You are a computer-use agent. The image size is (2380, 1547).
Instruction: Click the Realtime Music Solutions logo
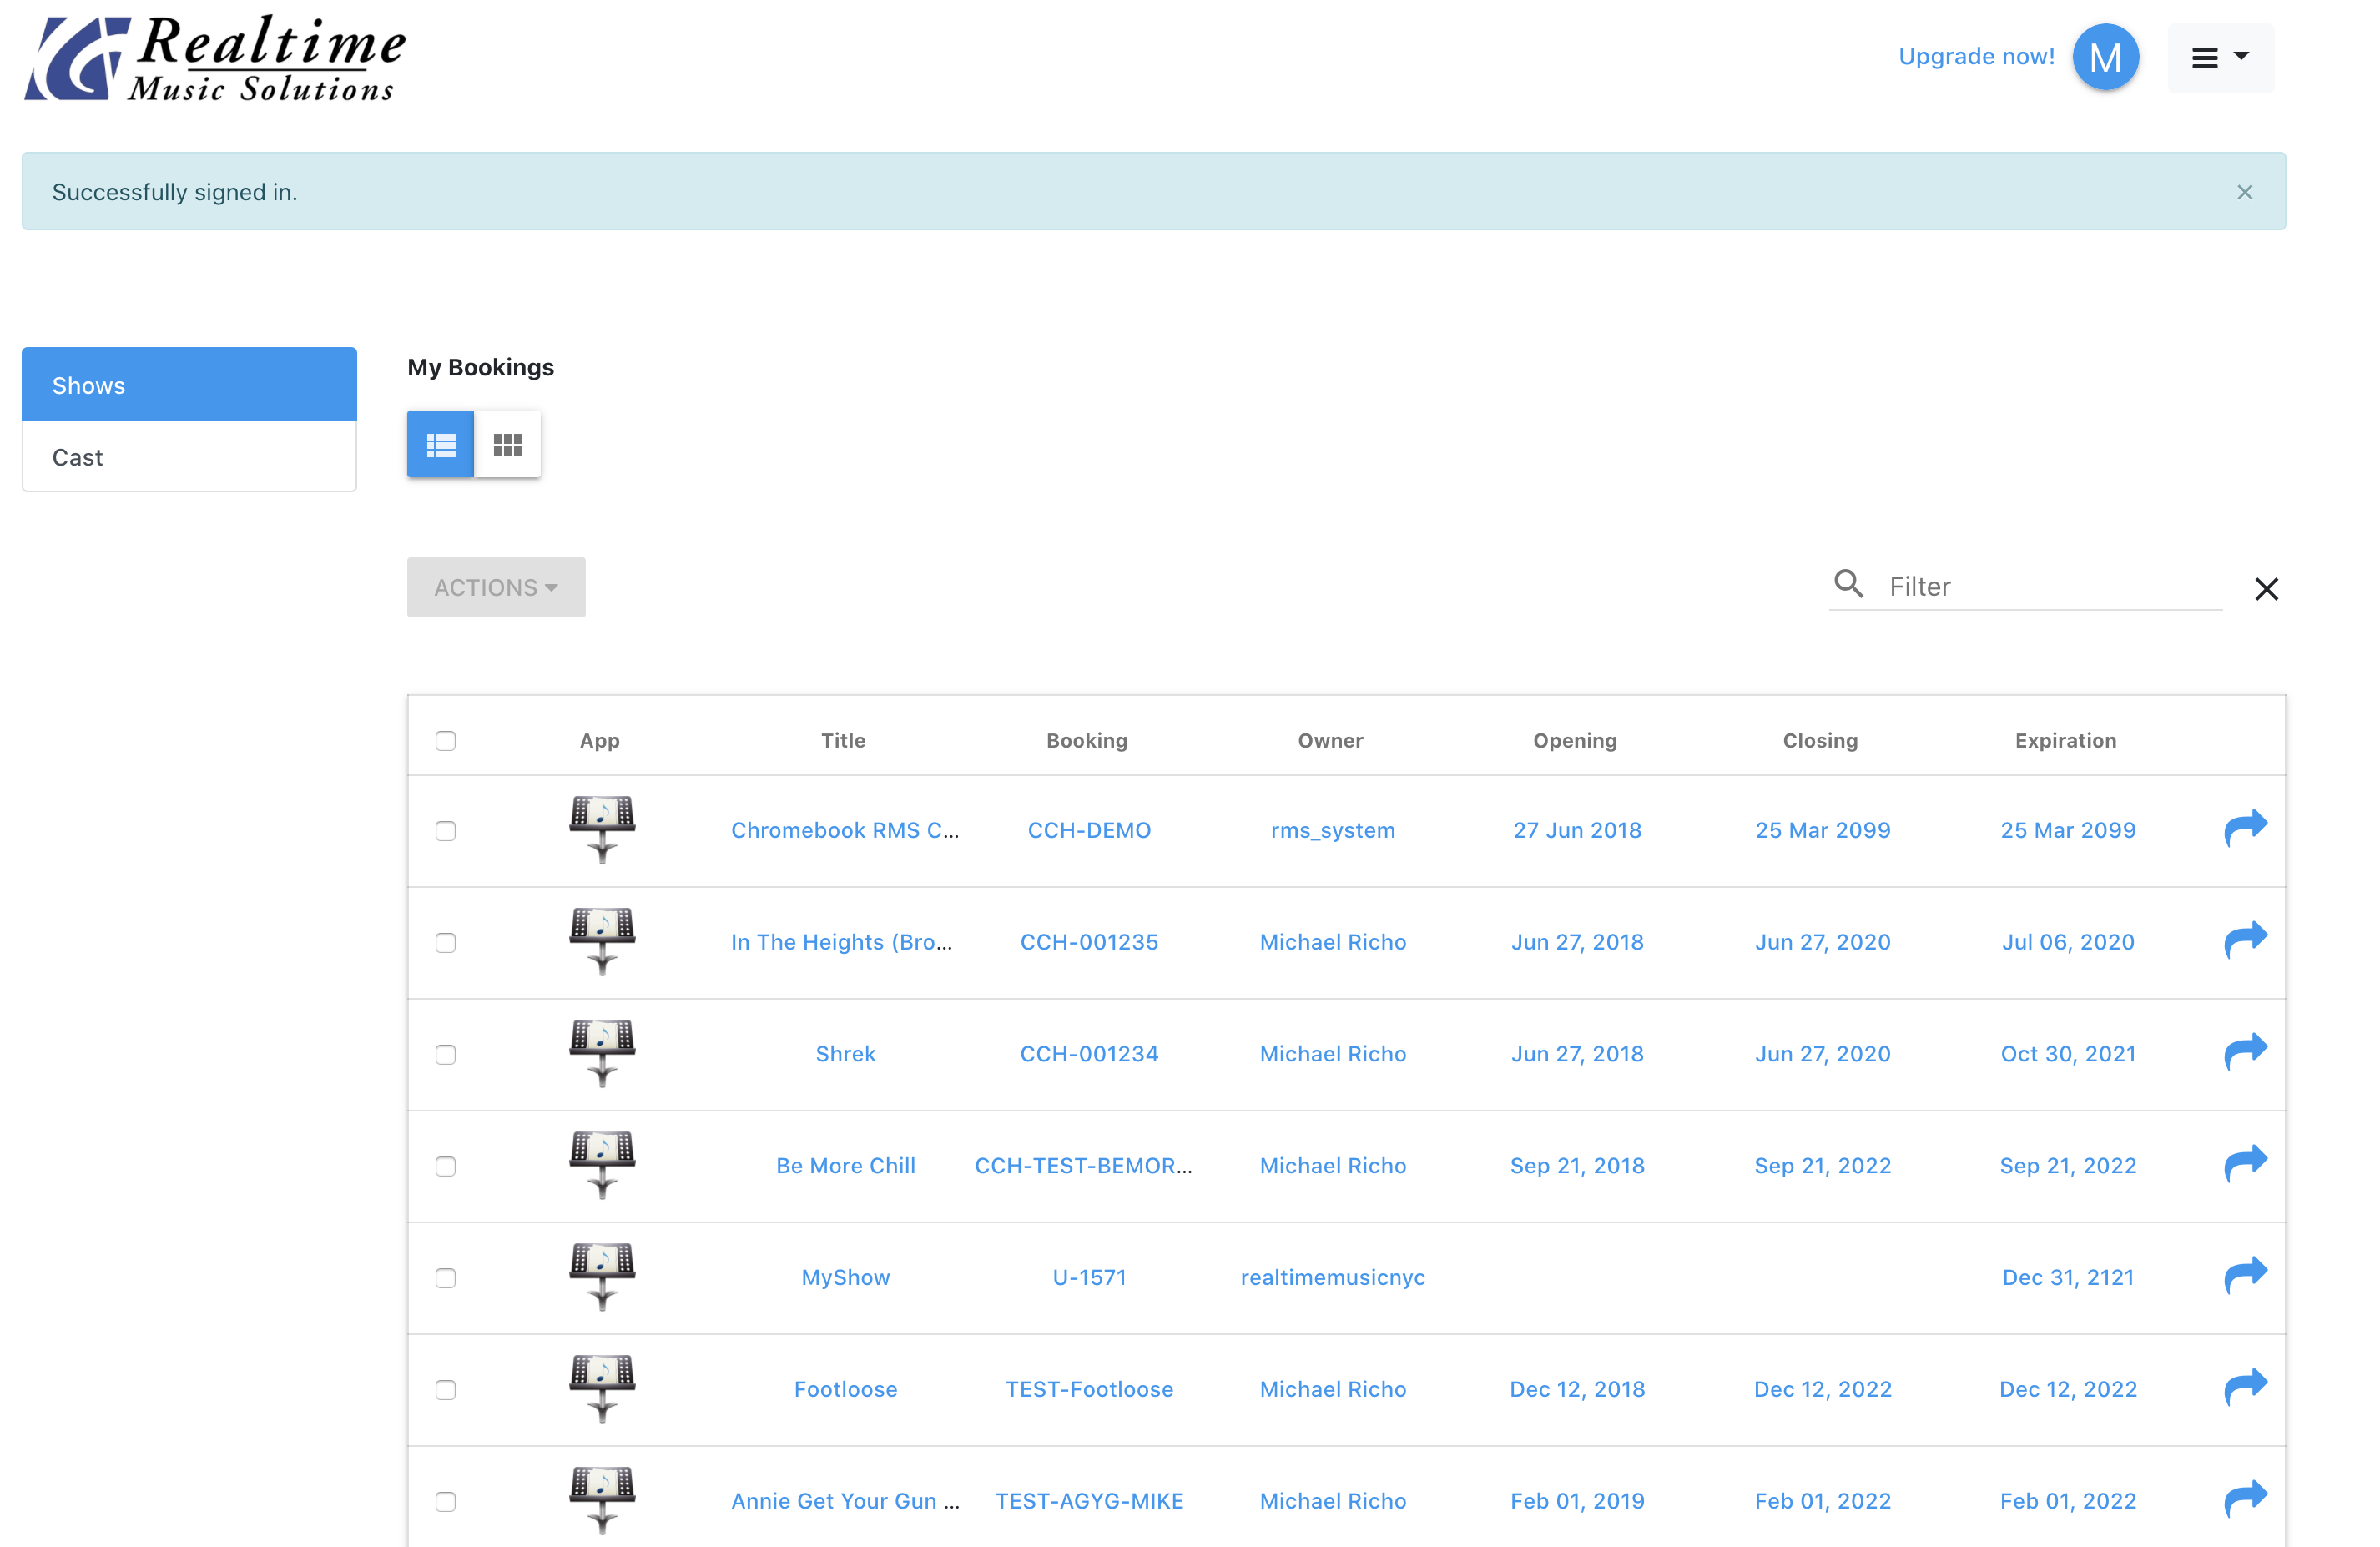[215, 58]
